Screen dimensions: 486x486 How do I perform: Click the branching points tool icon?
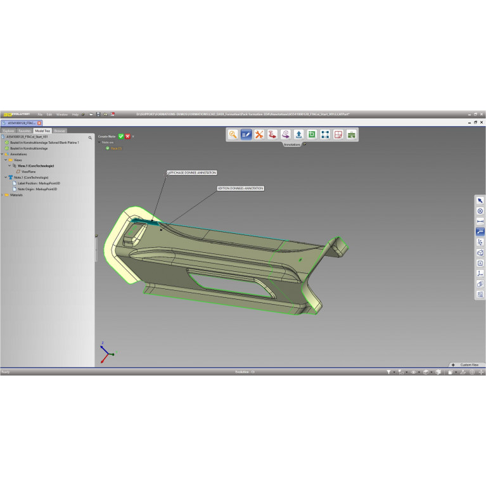[x=480, y=242]
